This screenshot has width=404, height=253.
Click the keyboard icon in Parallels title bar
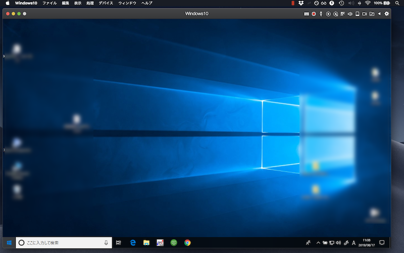[306, 14]
